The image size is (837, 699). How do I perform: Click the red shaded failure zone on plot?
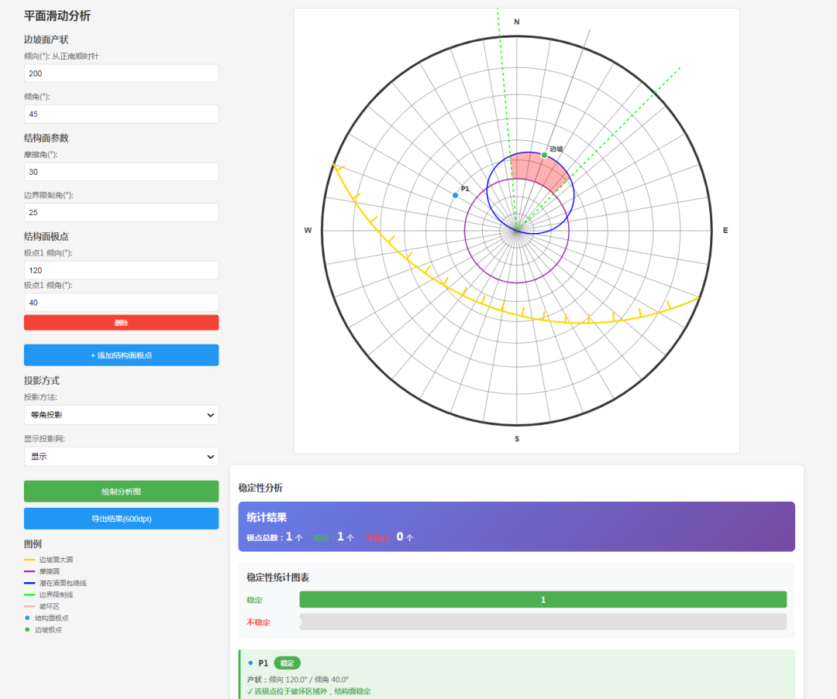[534, 170]
